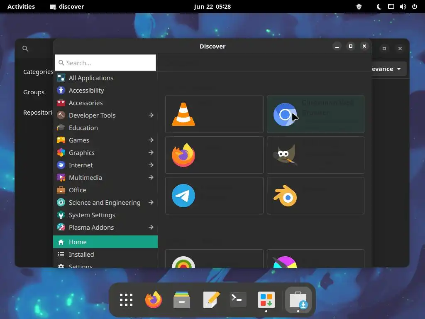The height and width of the screenshot is (319, 425).
Task: Go to the Installed page label
Action: (81, 255)
